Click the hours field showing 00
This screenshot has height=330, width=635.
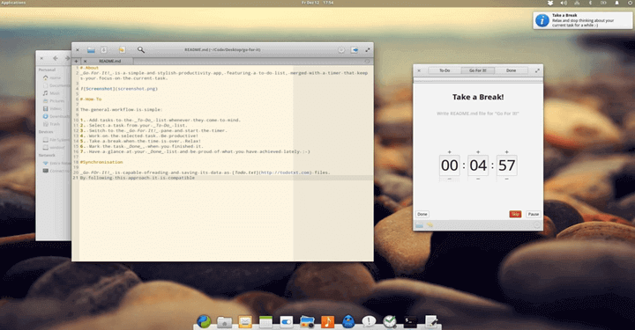click(x=450, y=165)
